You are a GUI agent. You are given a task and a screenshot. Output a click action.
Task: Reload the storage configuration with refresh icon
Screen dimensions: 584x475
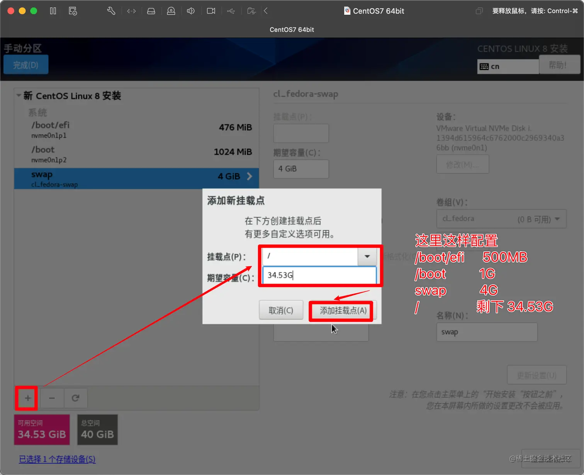[76, 398]
